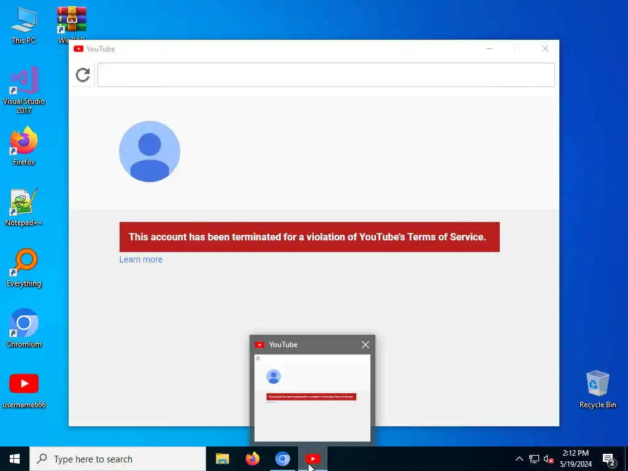628x471 pixels.
Task: Click the taskbar search box
Action: (x=118, y=459)
